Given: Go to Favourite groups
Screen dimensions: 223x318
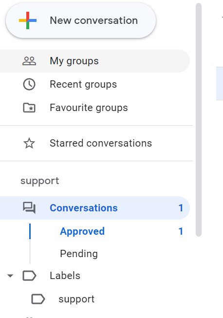Looking at the screenshot, I should [94, 108].
